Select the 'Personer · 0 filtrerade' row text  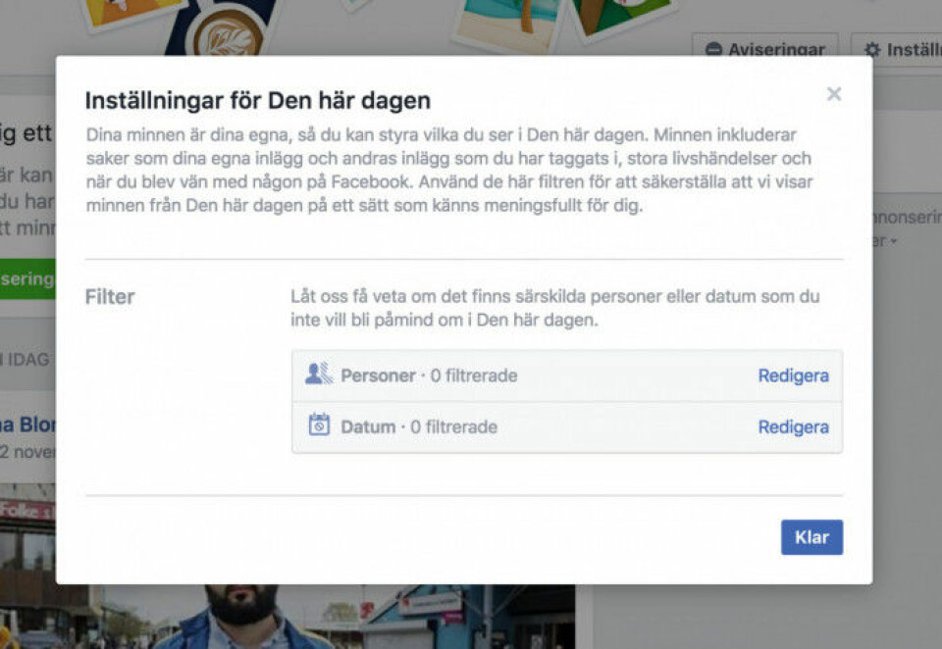[x=429, y=375]
